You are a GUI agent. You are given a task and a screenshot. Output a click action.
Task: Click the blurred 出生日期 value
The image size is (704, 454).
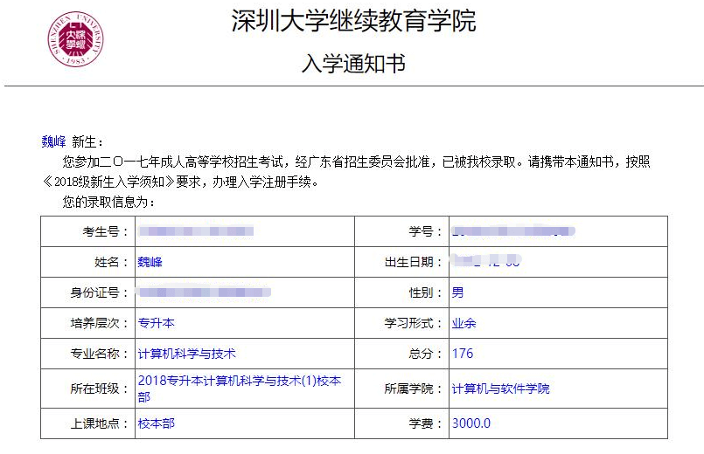point(485,262)
